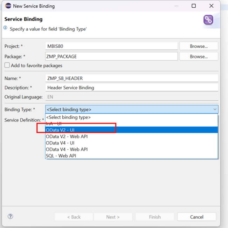The height and width of the screenshot is (228, 228).
Task: Click the info icon beside the hint message
Action: (6, 28)
